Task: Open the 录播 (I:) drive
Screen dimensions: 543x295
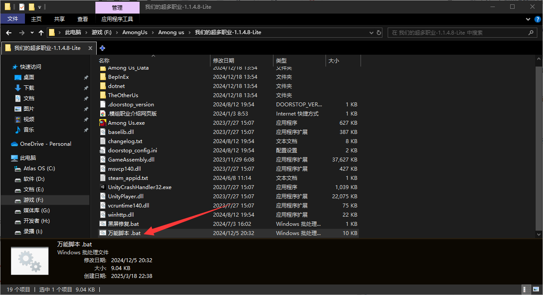Action: tap(33, 232)
